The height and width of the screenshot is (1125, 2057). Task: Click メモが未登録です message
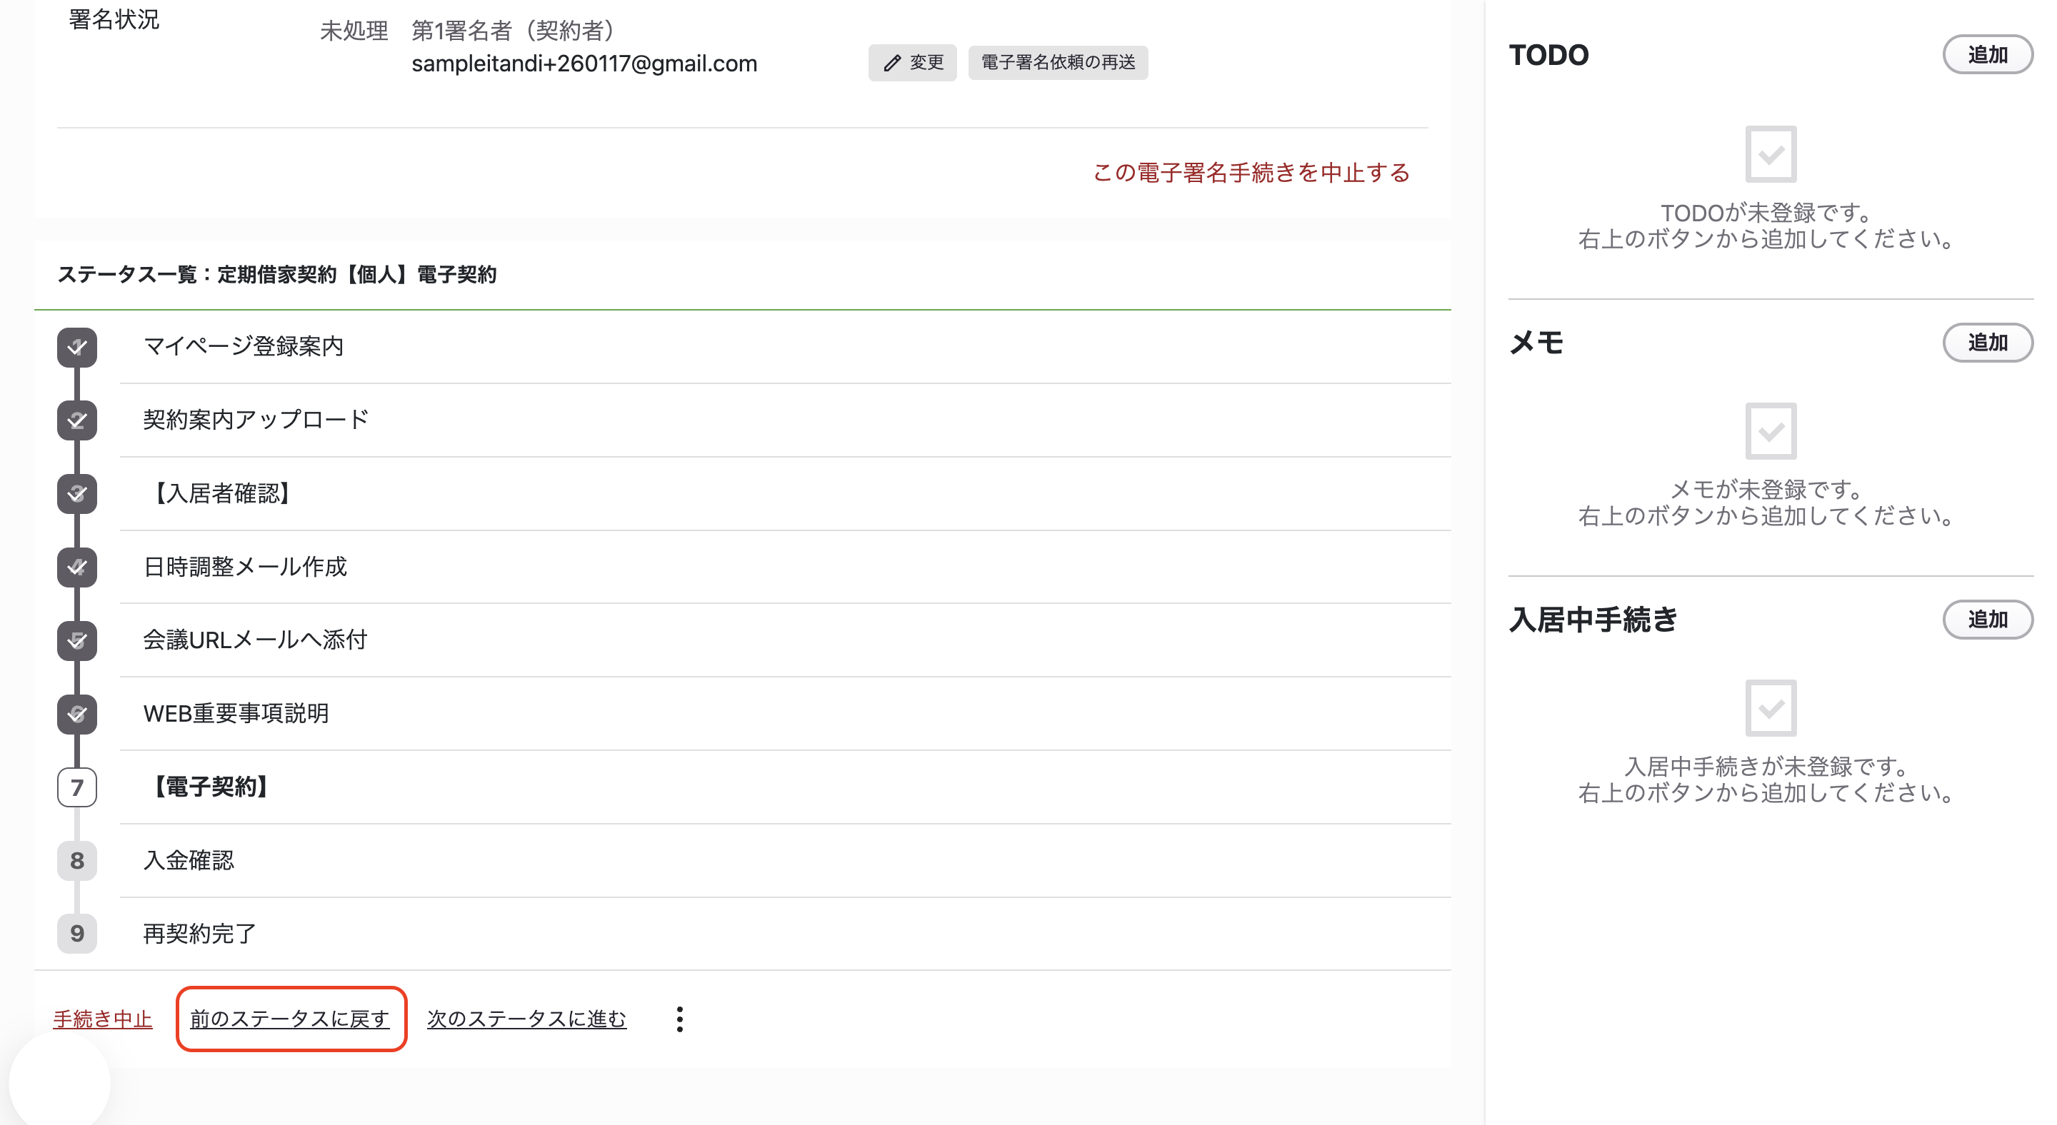point(1766,490)
